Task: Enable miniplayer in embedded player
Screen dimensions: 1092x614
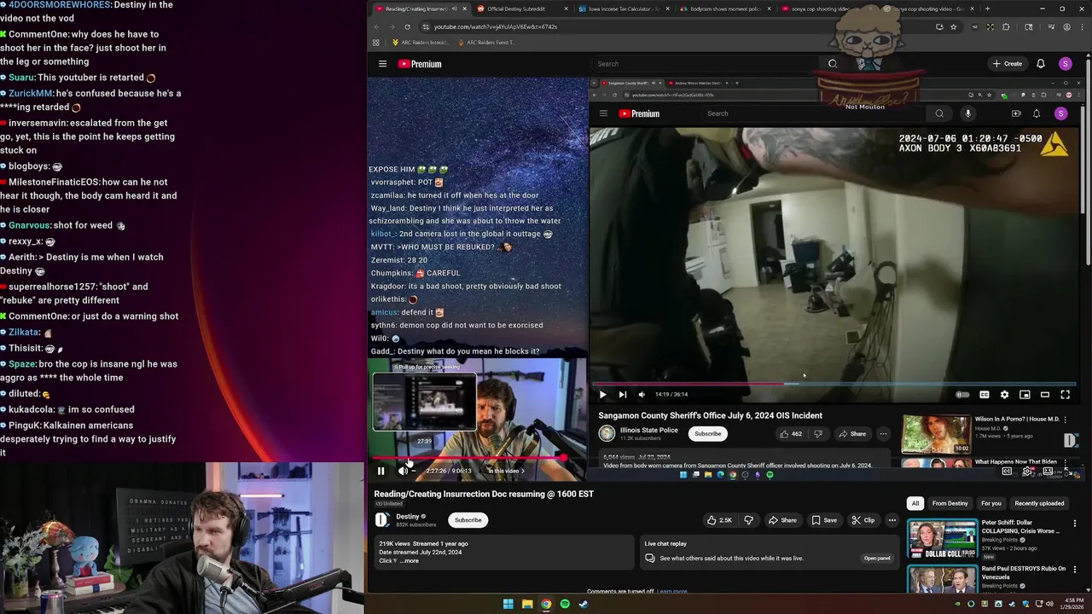Action: (1025, 395)
